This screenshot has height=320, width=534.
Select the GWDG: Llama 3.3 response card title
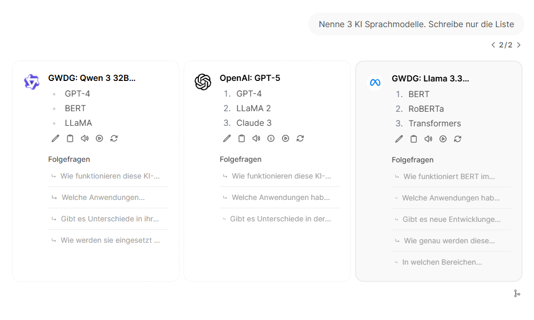pos(430,79)
